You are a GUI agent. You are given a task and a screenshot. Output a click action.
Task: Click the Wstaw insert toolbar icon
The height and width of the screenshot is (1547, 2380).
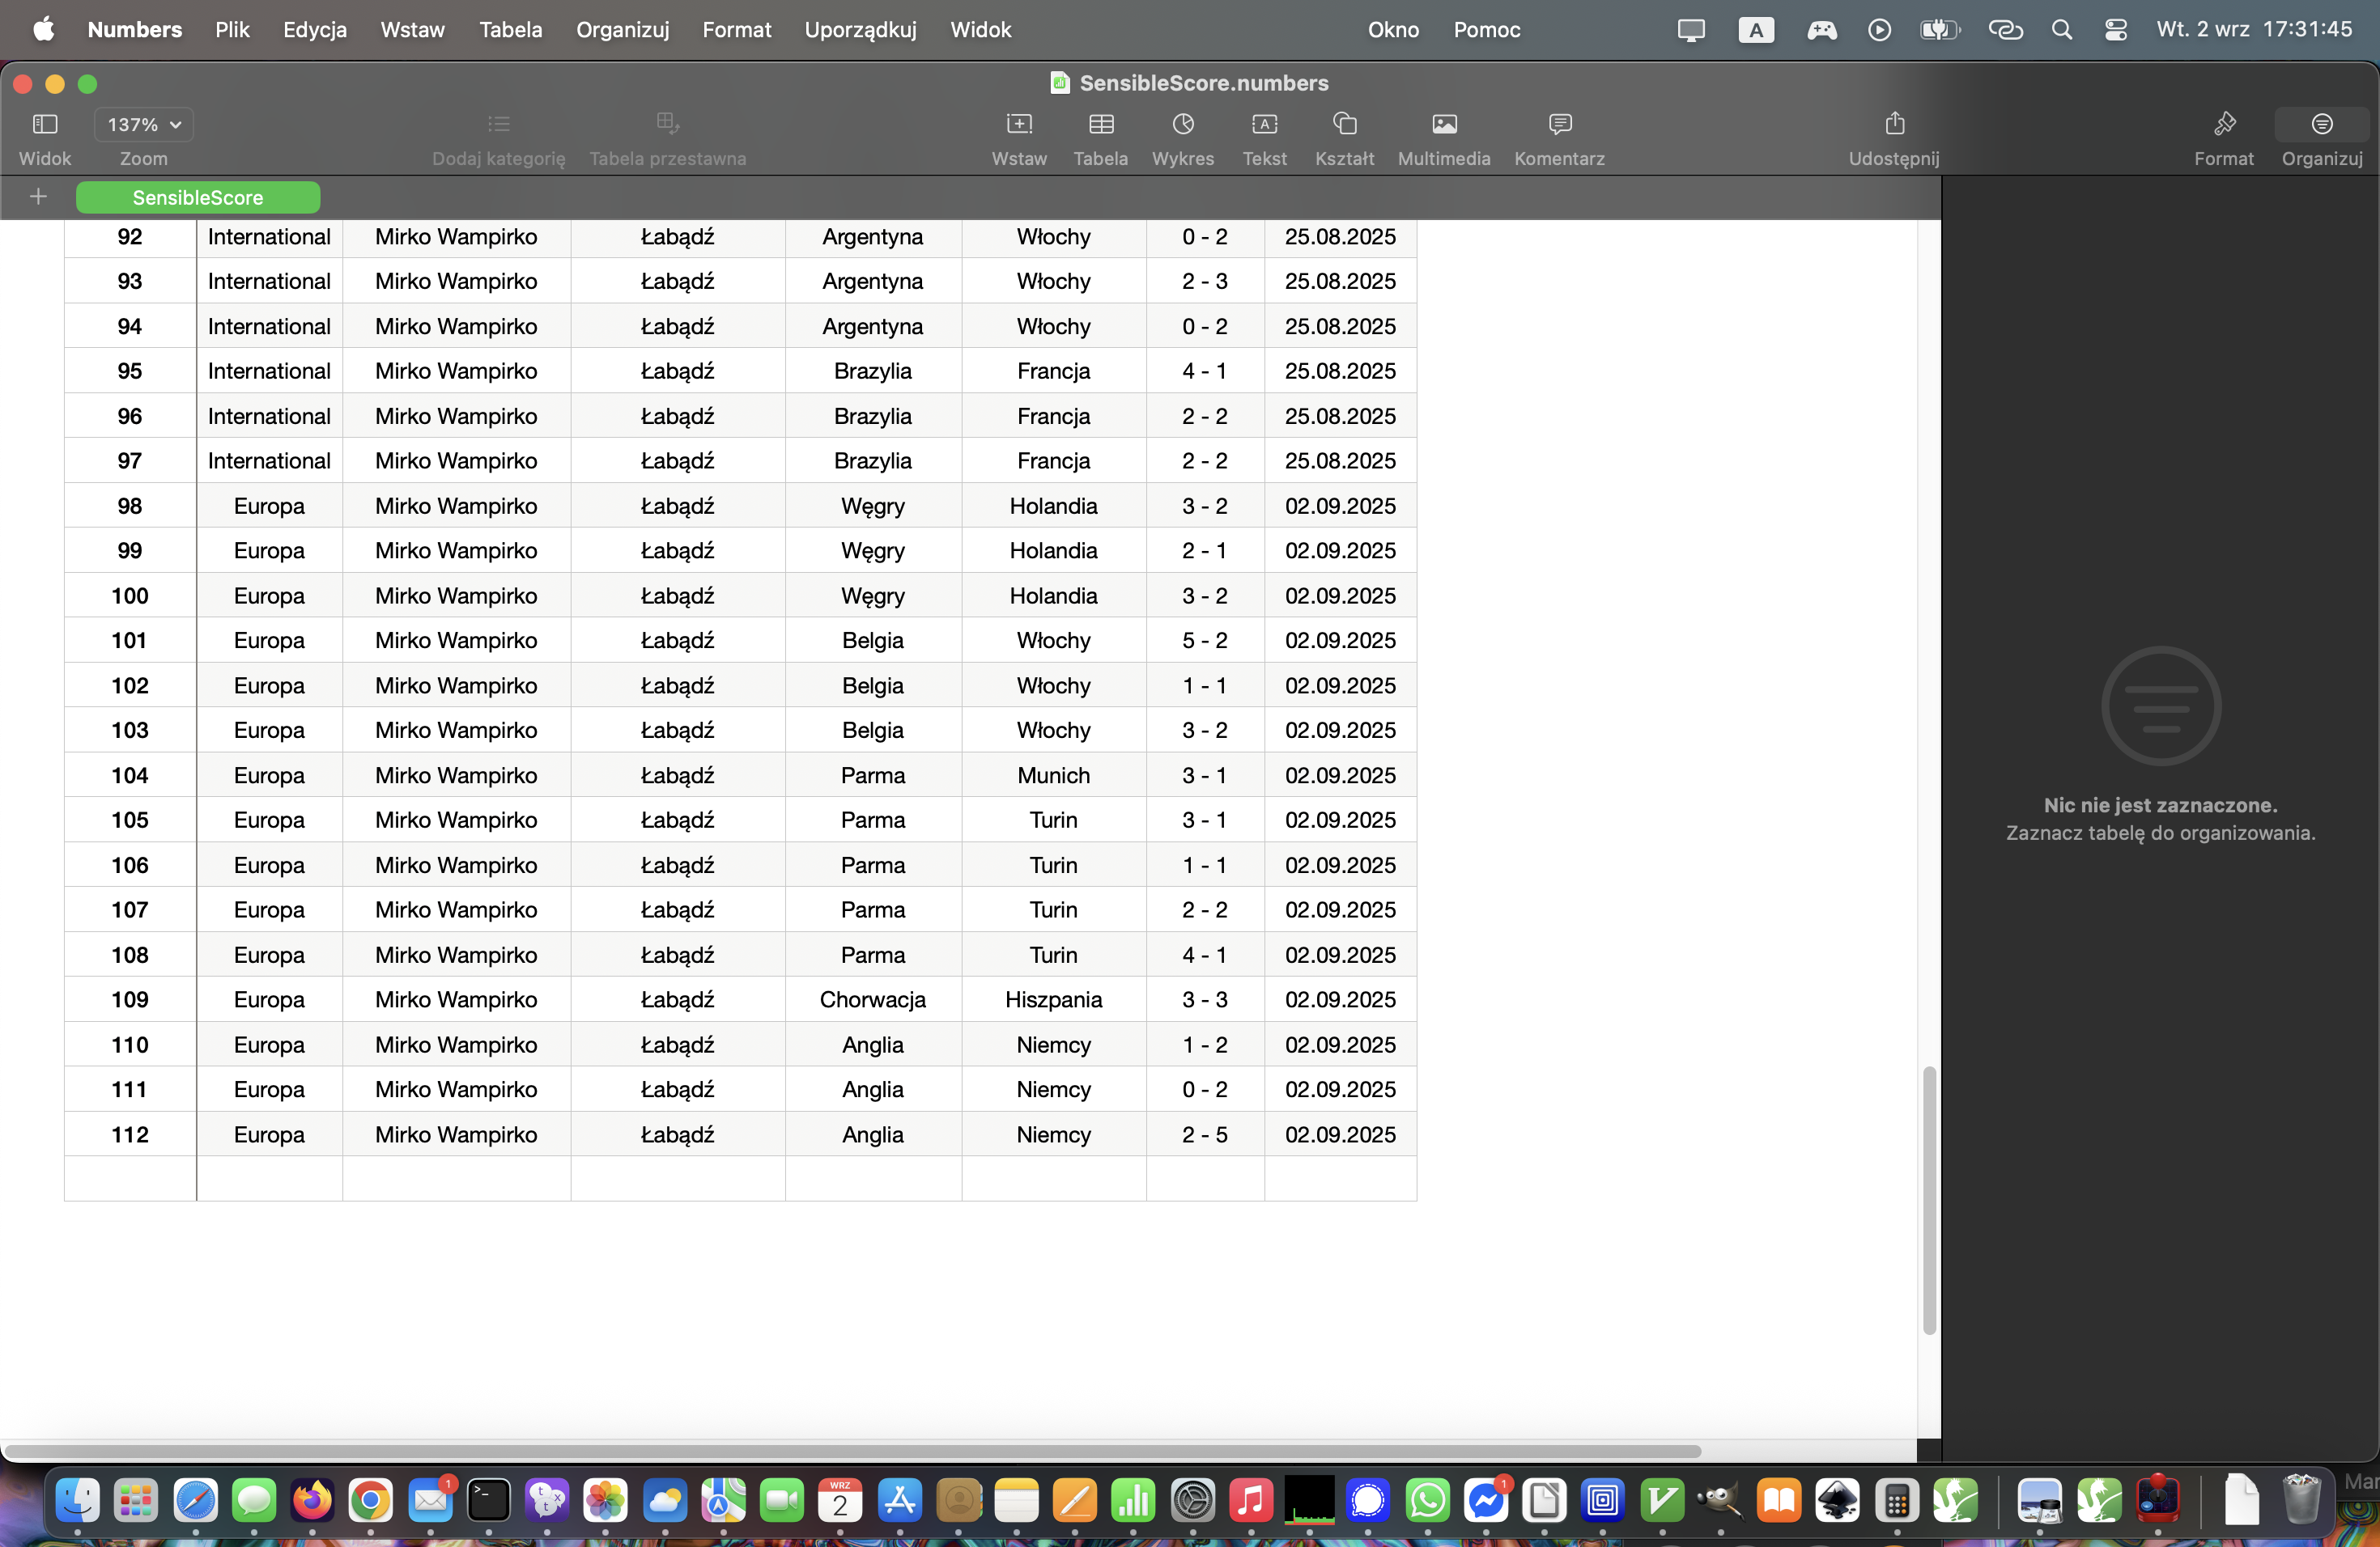coord(1018,124)
